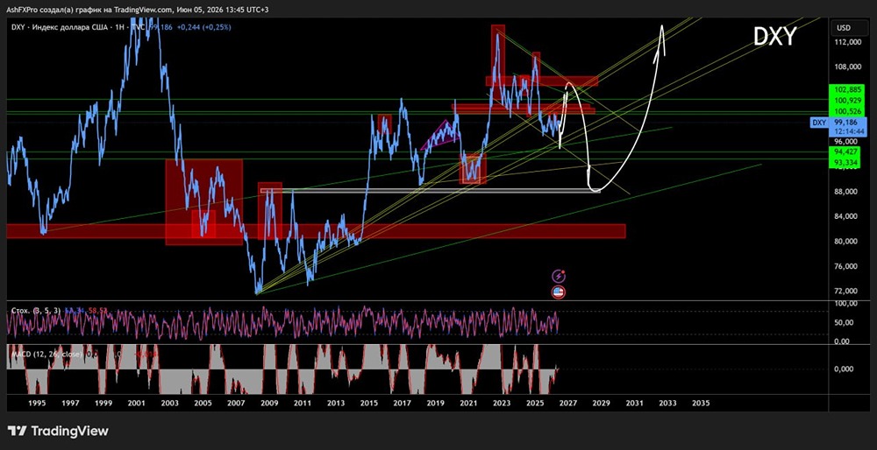The image size is (877, 450).
Task: Click the large DXY text annotation
Action: [x=774, y=37]
